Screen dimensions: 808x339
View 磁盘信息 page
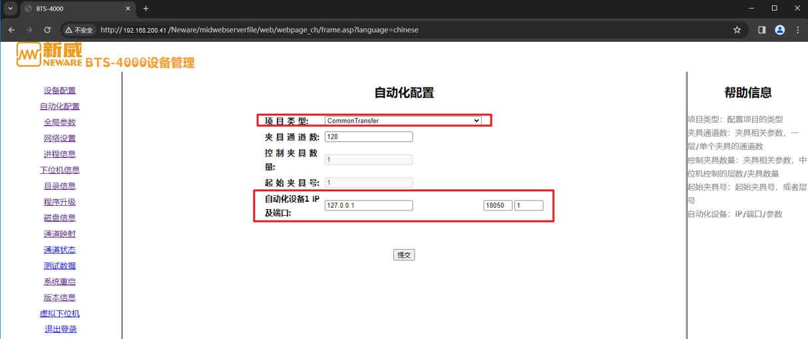(x=60, y=218)
